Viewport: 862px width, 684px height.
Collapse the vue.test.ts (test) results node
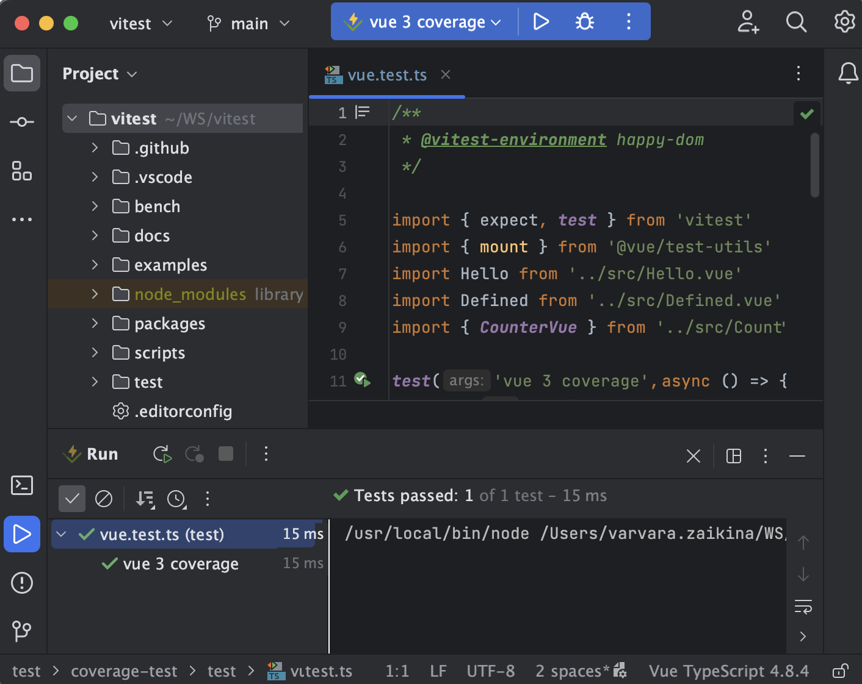(62, 534)
